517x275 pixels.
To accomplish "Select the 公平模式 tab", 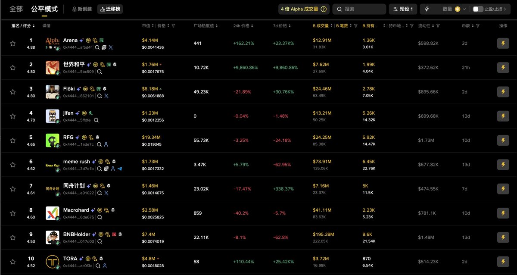I will click(x=44, y=9).
